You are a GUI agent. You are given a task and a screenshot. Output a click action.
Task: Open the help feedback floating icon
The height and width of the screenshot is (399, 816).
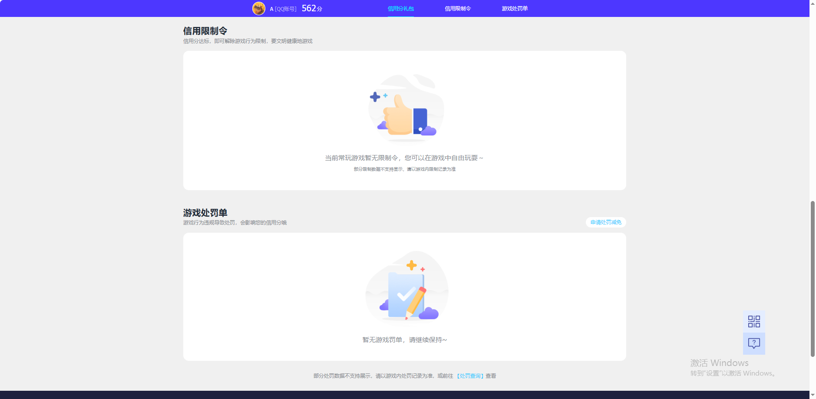tap(754, 343)
